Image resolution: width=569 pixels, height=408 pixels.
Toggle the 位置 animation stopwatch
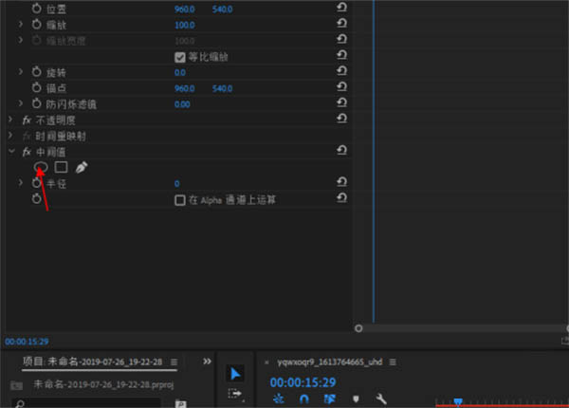click(37, 8)
